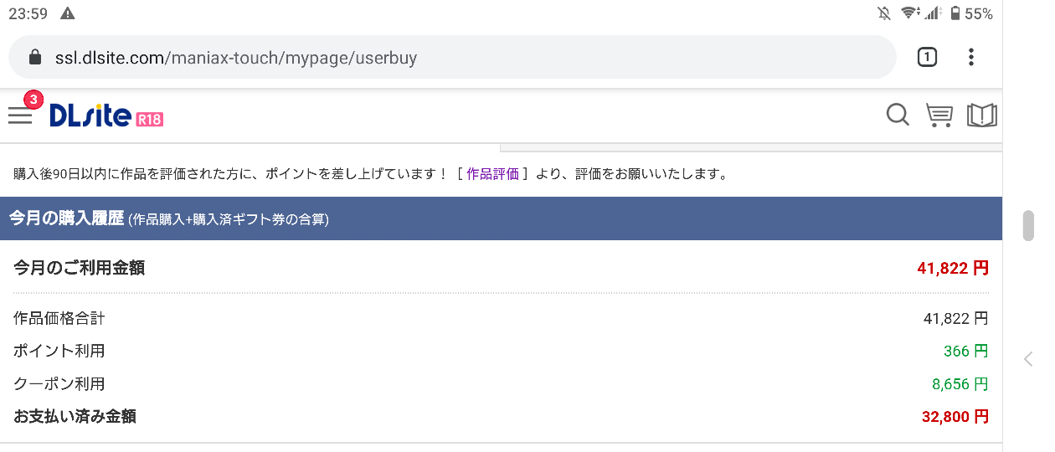Tap the Wi-Fi status icon

tap(908, 13)
